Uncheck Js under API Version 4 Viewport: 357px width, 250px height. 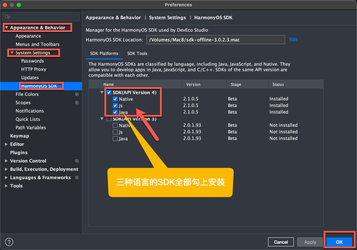[x=115, y=106]
